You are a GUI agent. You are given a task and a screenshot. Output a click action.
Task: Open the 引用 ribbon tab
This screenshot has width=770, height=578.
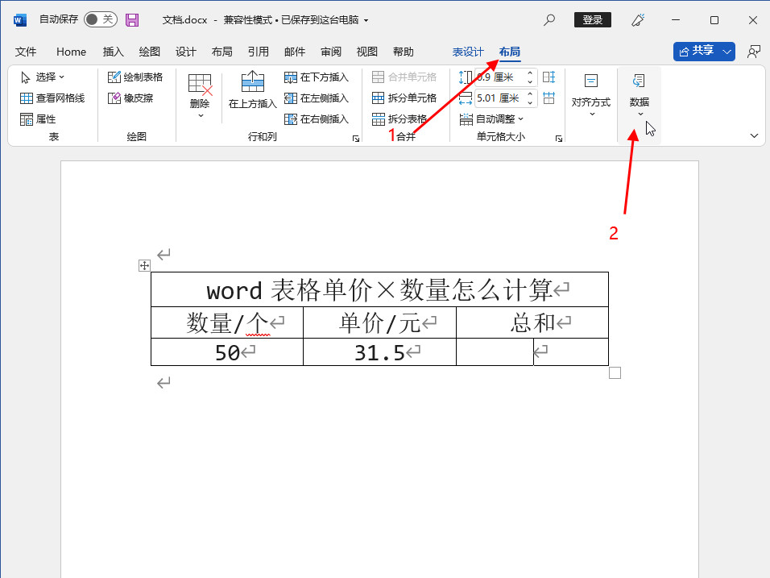pyautogui.click(x=259, y=52)
